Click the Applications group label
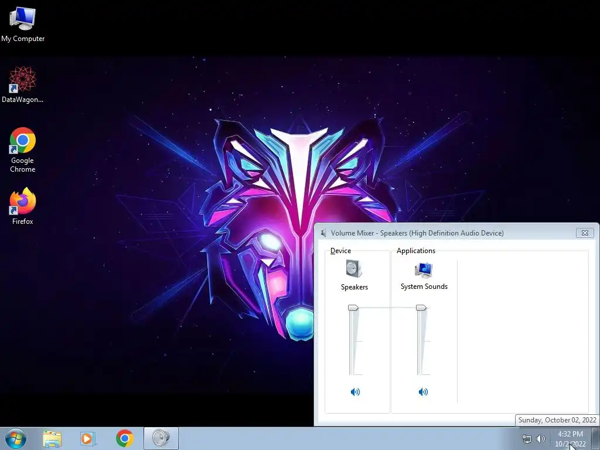The width and height of the screenshot is (600, 450). (416, 251)
